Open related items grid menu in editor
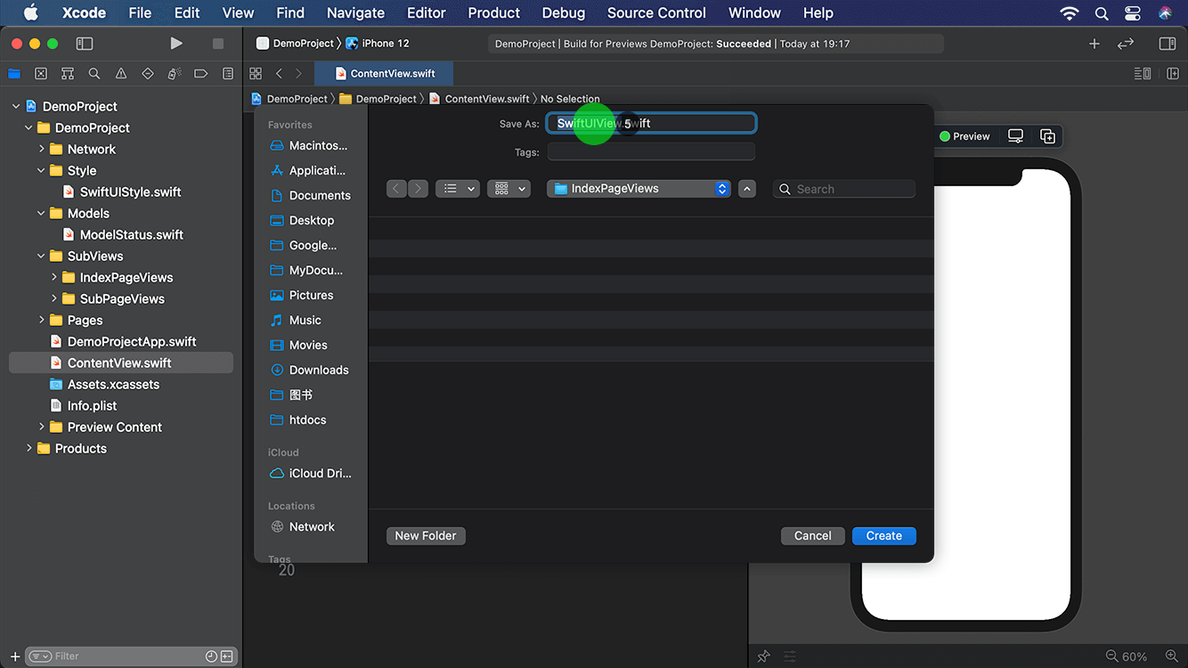The image size is (1188, 668). click(x=256, y=74)
